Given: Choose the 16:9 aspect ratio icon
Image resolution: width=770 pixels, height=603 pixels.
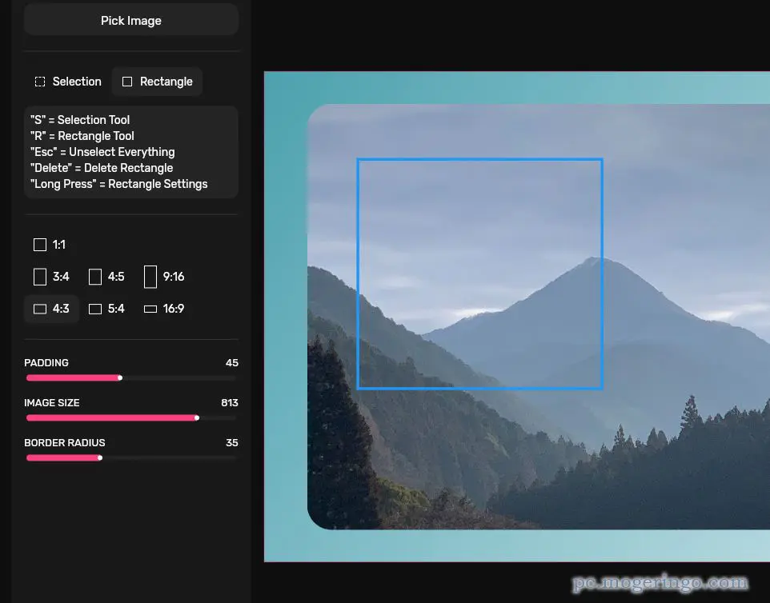Looking at the screenshot, I should (x=150, y=309).
